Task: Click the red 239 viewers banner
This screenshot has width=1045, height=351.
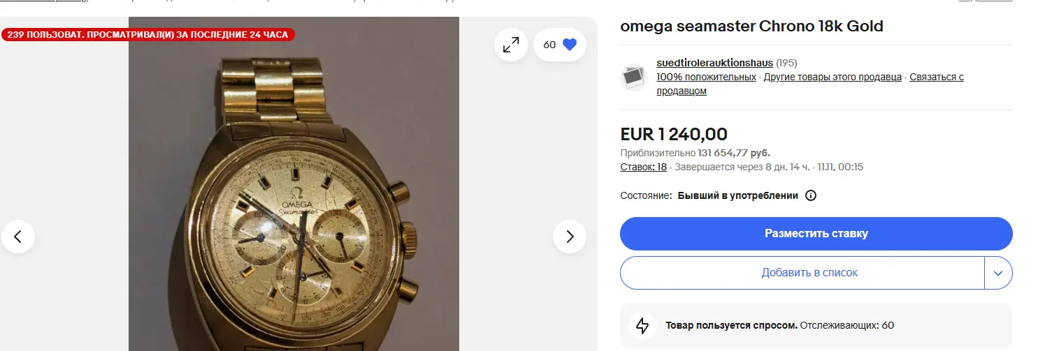Action: [148, 34]
